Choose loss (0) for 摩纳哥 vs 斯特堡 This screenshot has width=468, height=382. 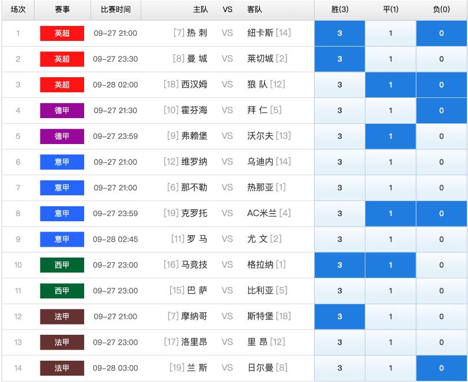pyautogui.click(x=441, y=317)
